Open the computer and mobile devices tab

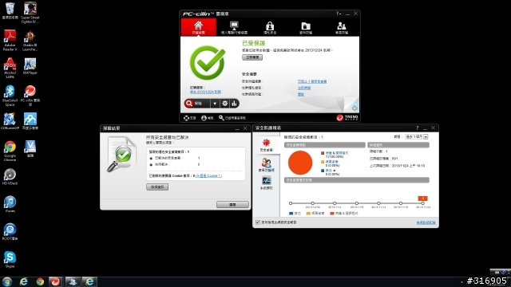click(234, 27)
